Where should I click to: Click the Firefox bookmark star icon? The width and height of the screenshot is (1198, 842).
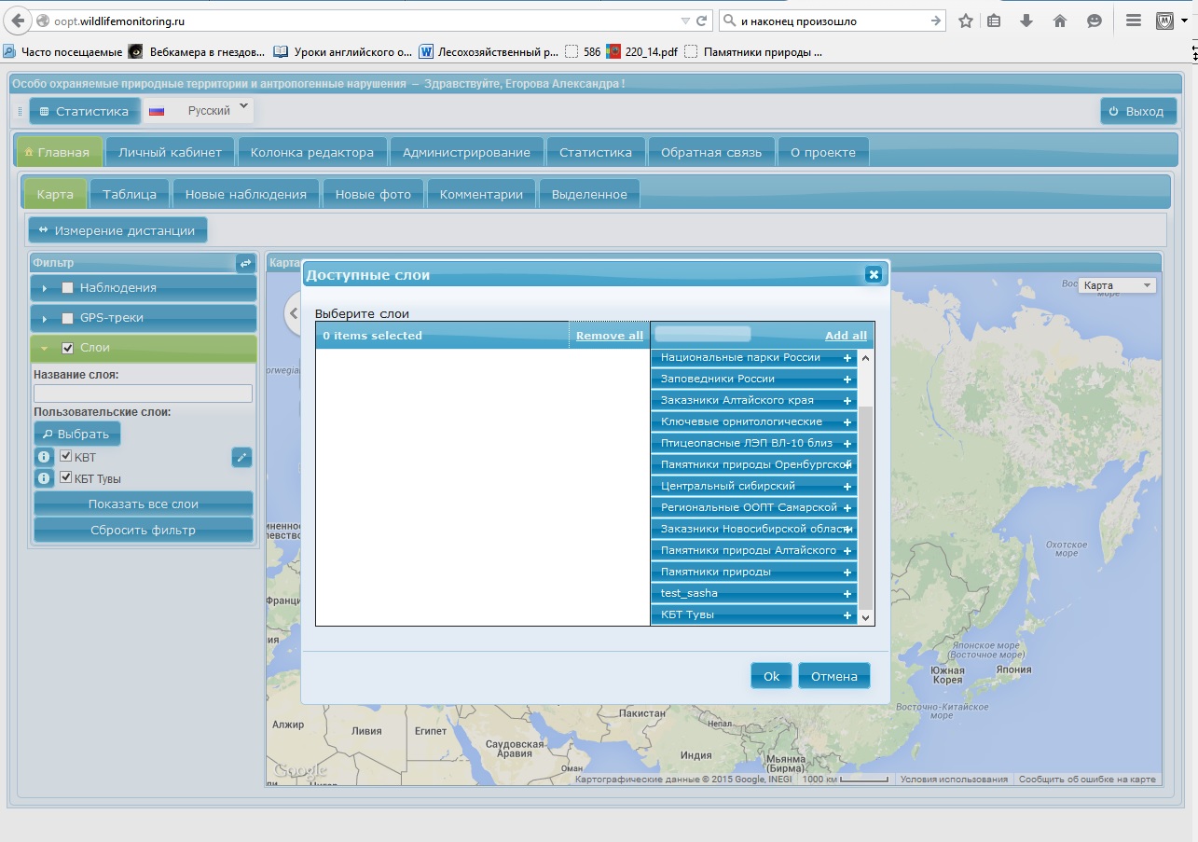tap(966, 21)
